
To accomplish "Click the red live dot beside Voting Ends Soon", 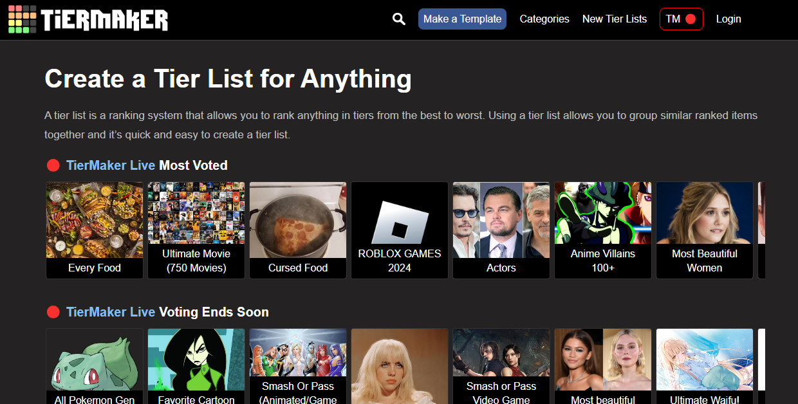I will (53, 312).
